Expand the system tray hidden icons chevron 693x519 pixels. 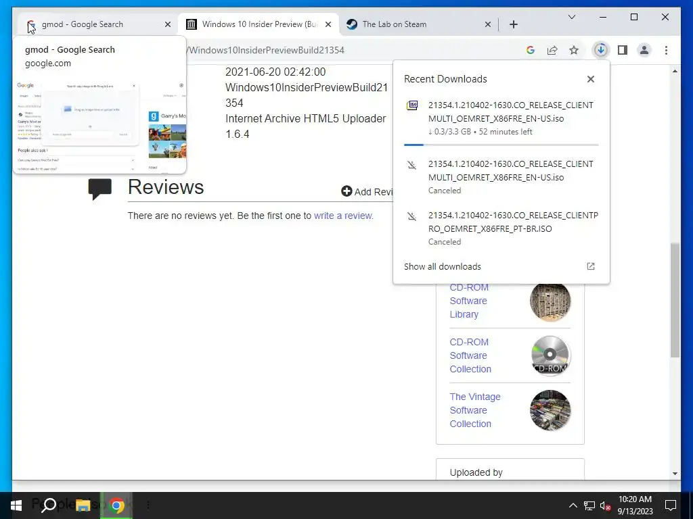pyautogui.click(x=573, y=505)
